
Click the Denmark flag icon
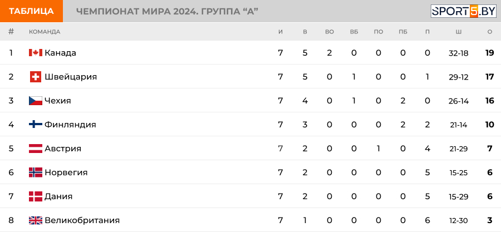(x=36, y=196)
